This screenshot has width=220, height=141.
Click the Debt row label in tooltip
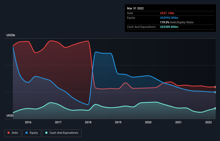tap(130, 13)
